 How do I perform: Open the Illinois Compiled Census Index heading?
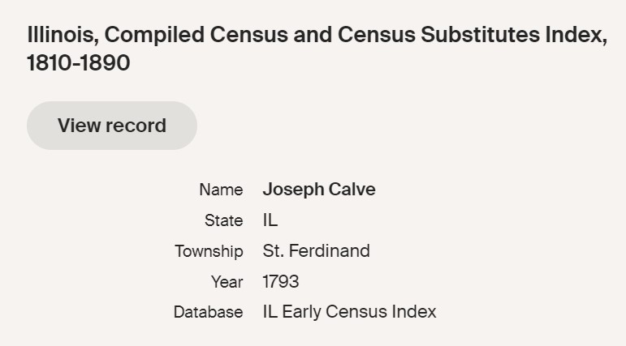317,36
